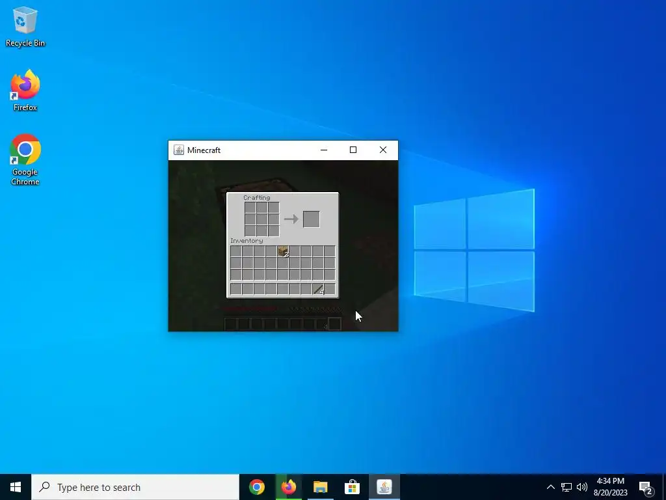Click the empty inventory slot left of oak planks

[x=271, y=251]
